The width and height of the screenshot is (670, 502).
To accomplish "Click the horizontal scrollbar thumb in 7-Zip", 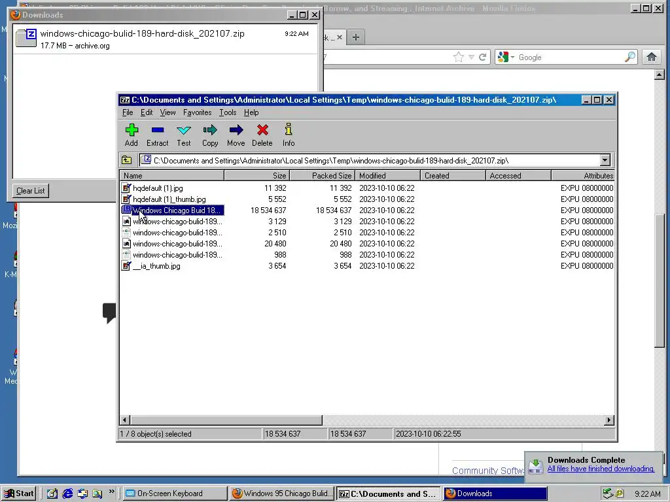I will tap(226, 420).
